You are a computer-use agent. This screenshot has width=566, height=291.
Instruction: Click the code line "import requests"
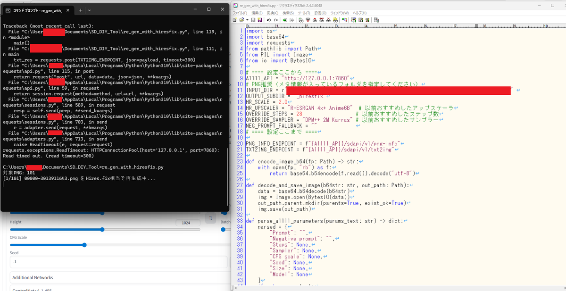(x=268, y=43)
